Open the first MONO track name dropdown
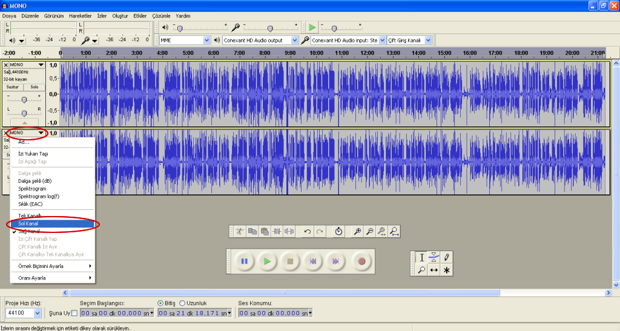This screenshot has height=331, width=620. point(27,65)
